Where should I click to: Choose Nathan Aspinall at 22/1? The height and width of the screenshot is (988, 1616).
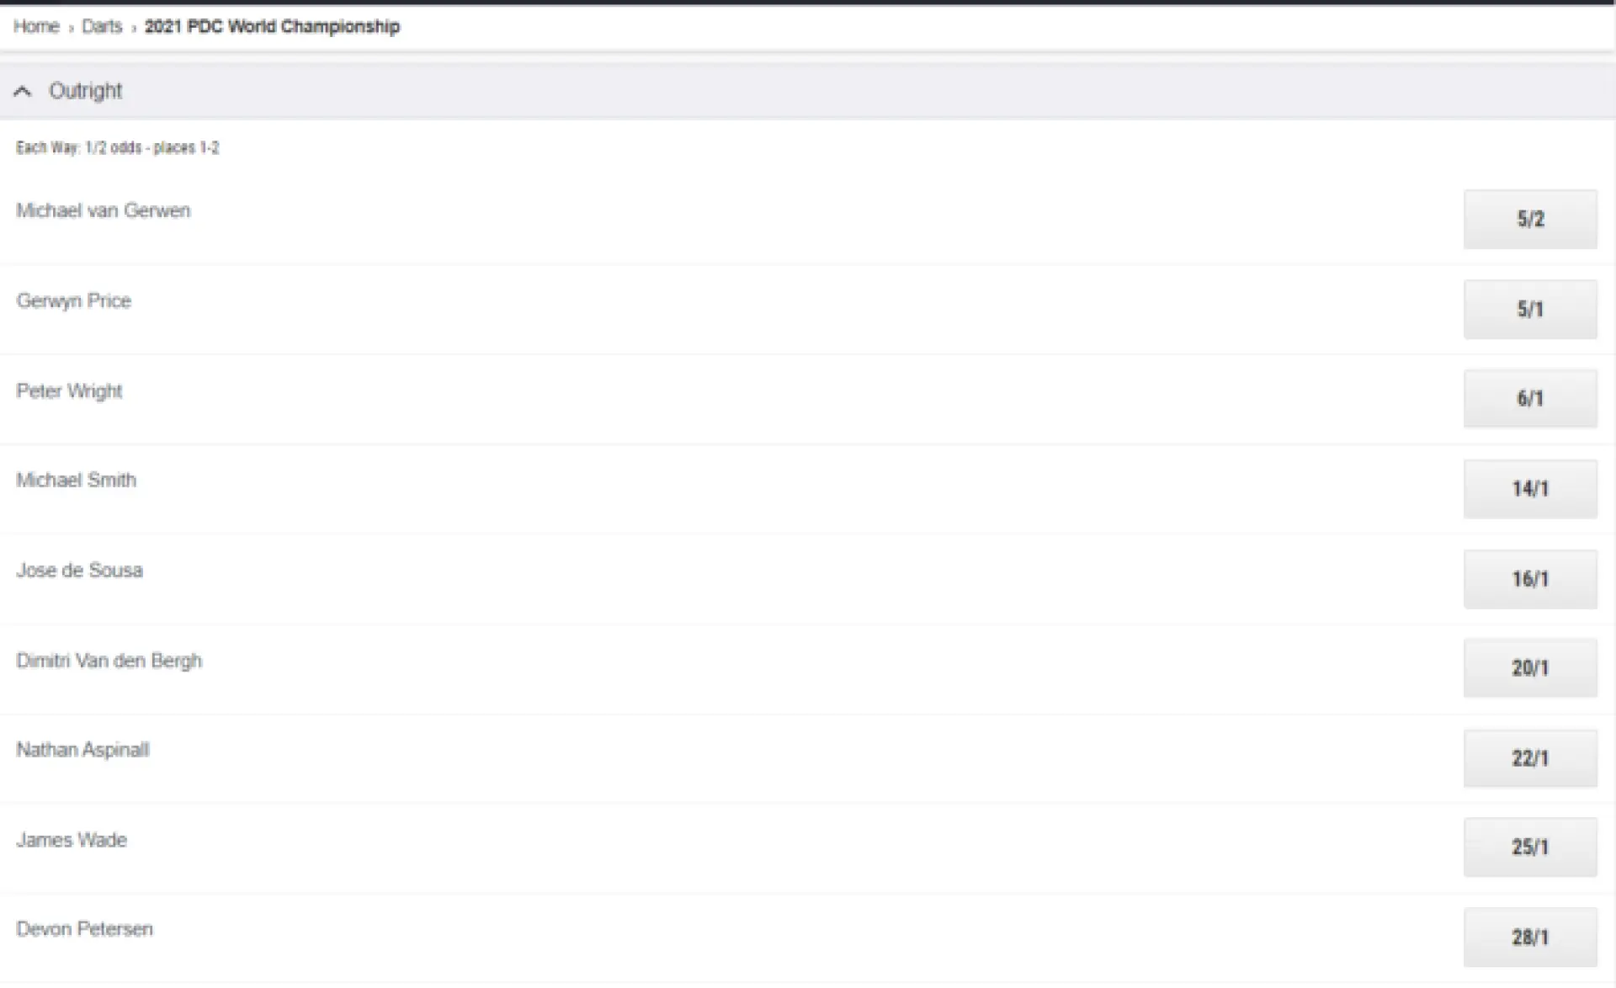pos(1530,758)
